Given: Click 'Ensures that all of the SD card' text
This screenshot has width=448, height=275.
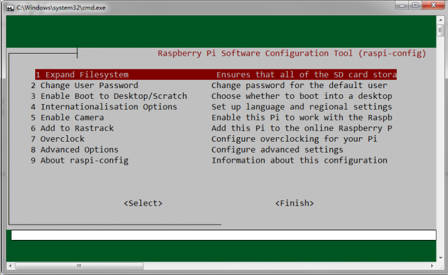Looking at the screenshot, I should pyautogui.click(x=307, y=75).
